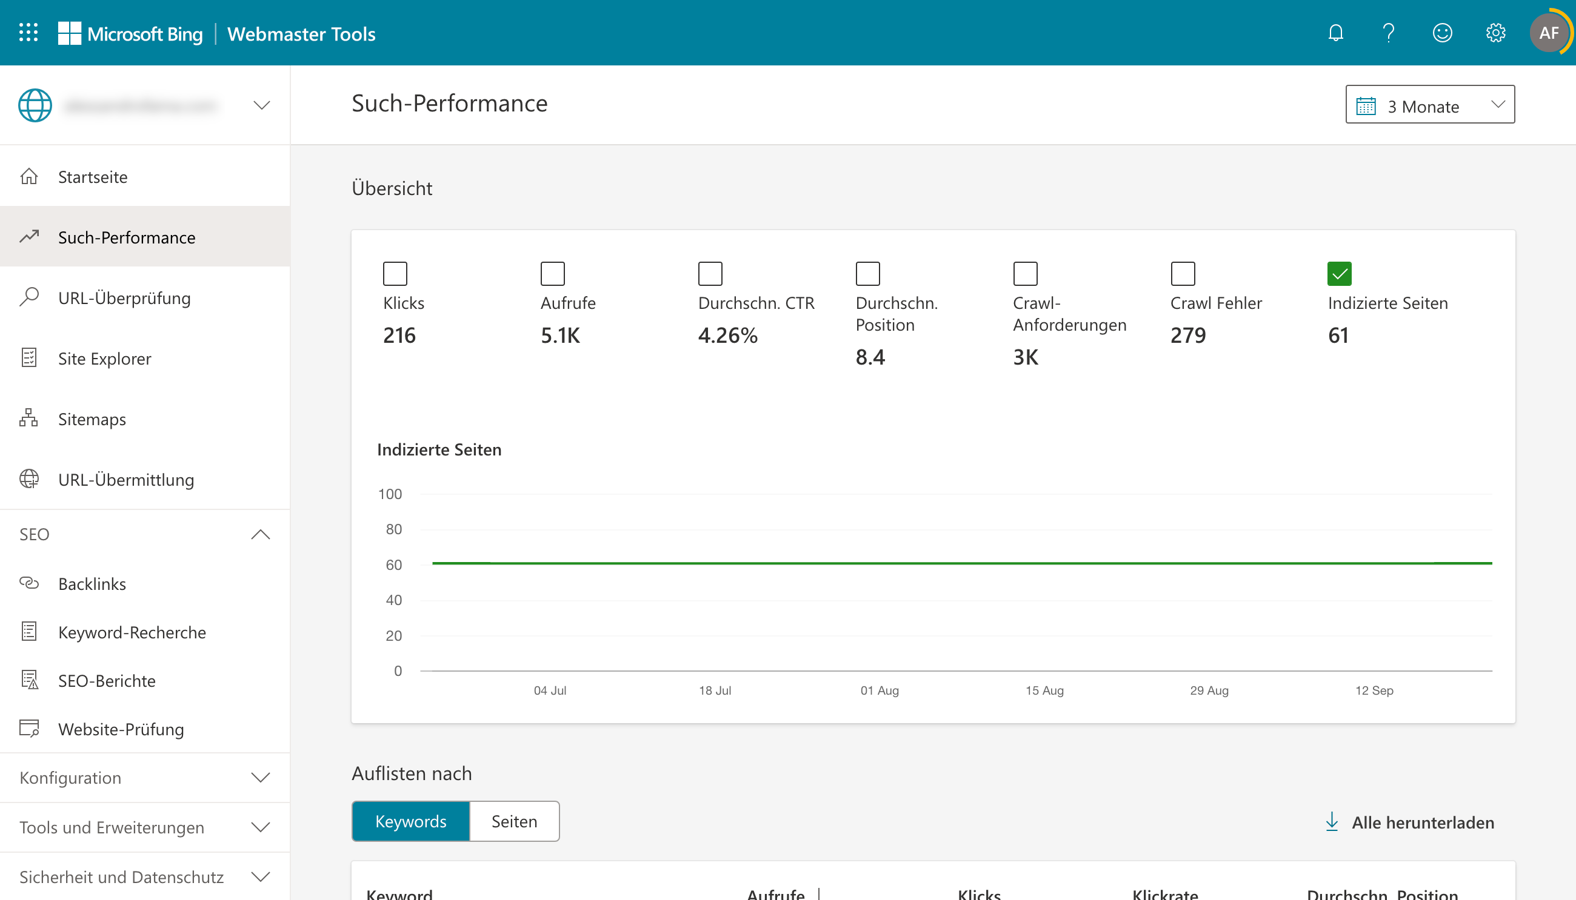Click the Sitemaps hierarchy icon
1576x900 pixels.
click(x=29, y=419)
